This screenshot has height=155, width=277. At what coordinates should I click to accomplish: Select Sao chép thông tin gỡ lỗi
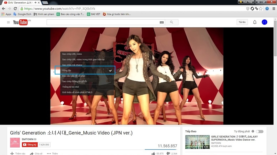(87, 81)
